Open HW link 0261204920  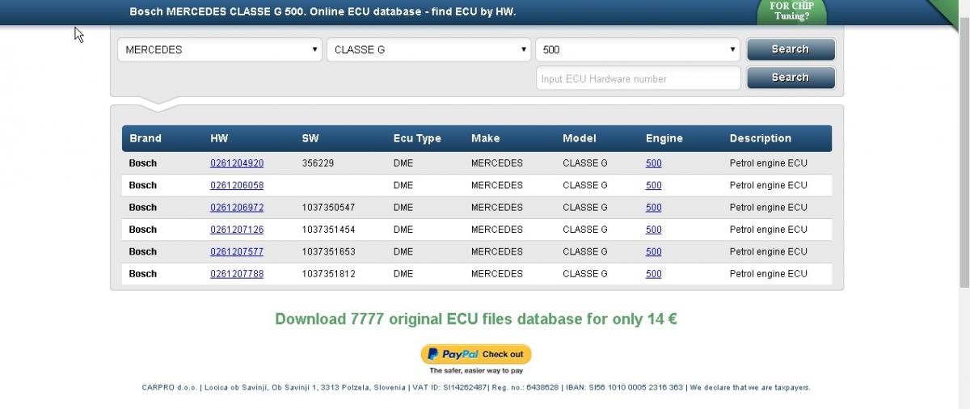pyautogui.click(x=237, y=163)
